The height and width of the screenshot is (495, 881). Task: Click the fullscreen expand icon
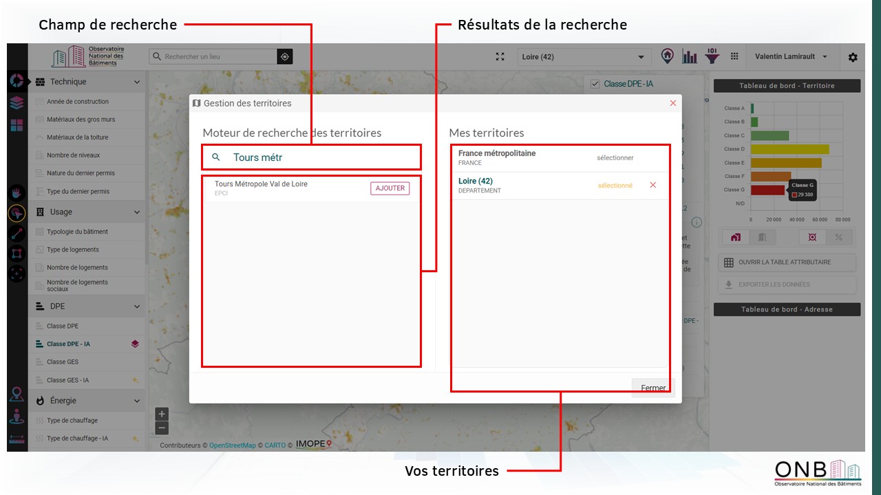[x=500, y=56]
